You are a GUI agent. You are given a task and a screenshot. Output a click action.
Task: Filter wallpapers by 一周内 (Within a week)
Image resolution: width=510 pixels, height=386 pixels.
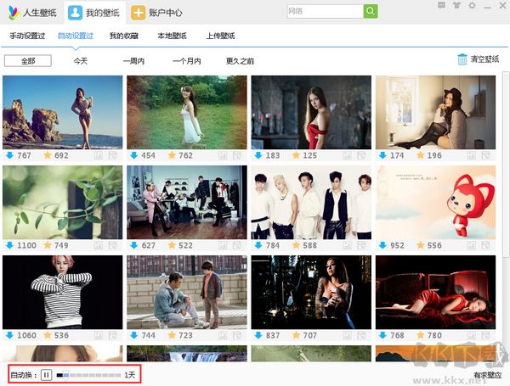(x=133, y=61)
